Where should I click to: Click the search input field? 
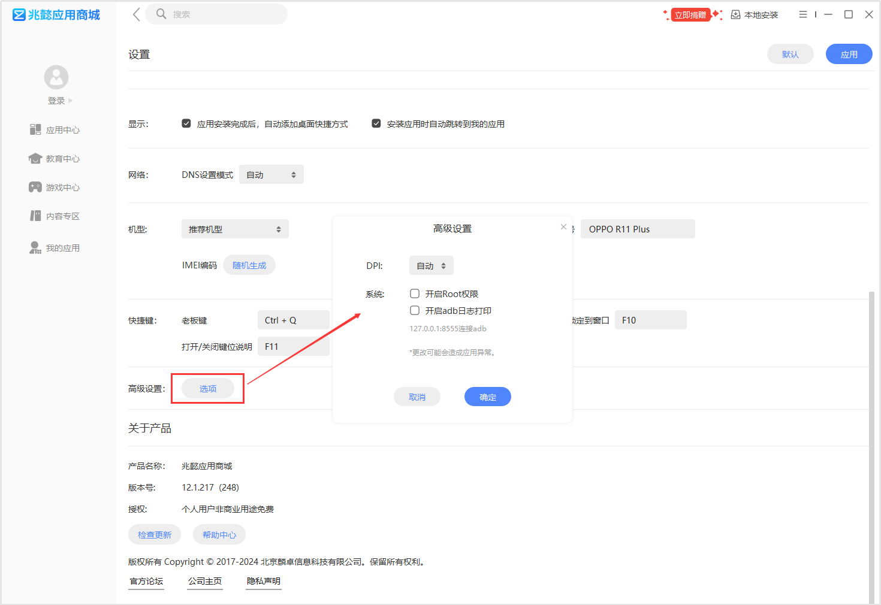click(x=222, y=14)
